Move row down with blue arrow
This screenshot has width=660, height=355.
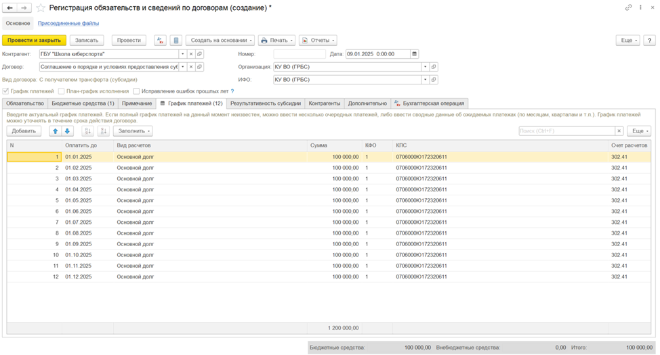[67, 131]
